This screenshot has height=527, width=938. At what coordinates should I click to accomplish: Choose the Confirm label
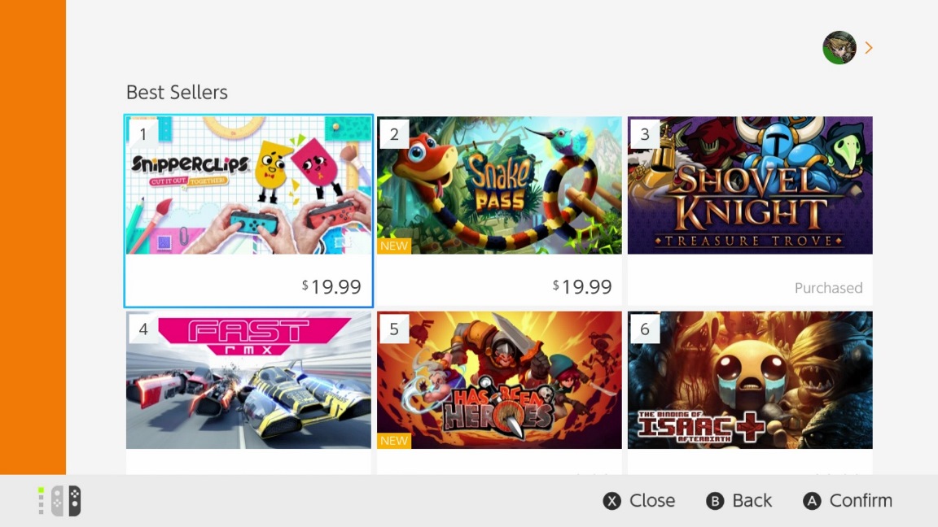pos(860,501)
